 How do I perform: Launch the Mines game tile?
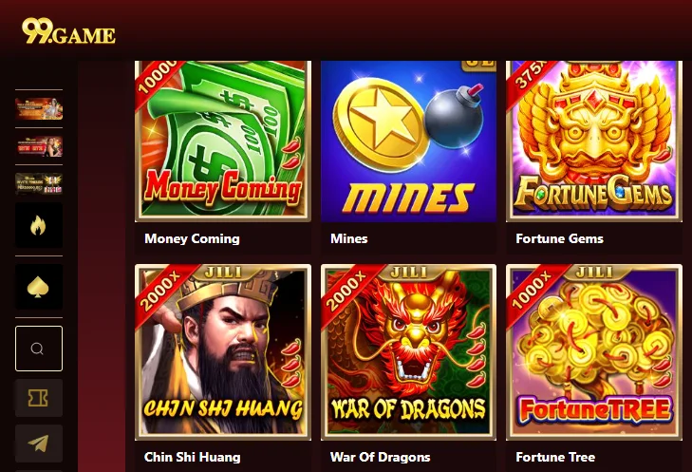[x=409, y=142]
